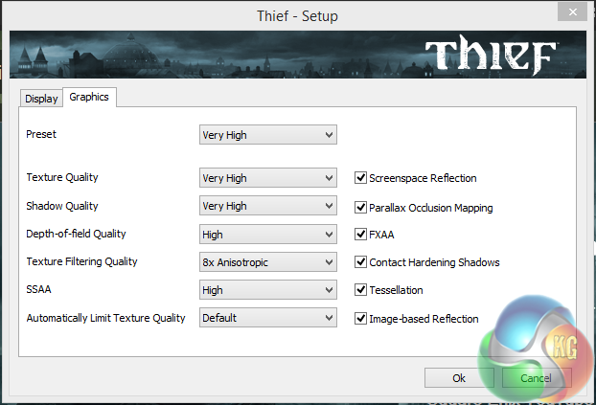Open the SSAA dropdown
Image resolution: width=596 pixels, height=405 pixels.
pyautogui.click(x=268, y=290)
